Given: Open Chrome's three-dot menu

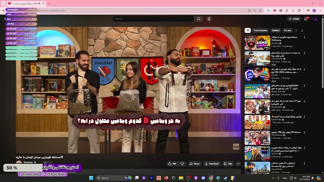Looking at the screenshot, I should [x=320, y=11].
